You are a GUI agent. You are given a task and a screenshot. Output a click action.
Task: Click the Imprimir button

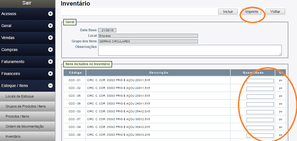[x=252, y=12]
